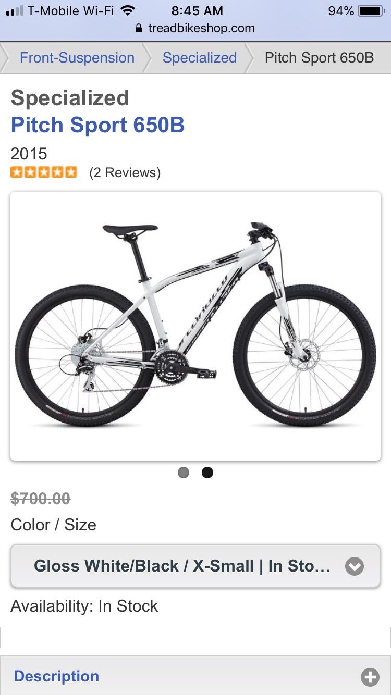Open the (2 Reviews) link
The height and width of the screenshot is (695, 391).
pos(125,172)
